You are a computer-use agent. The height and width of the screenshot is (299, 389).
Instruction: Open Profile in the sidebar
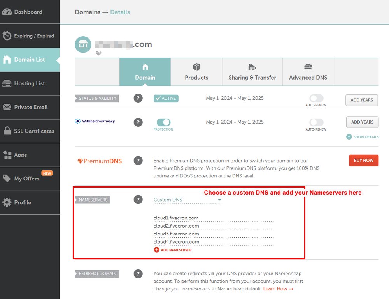30,202
